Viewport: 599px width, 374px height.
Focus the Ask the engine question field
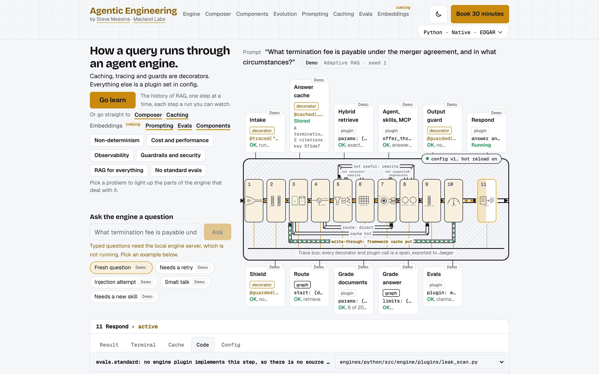pos(145,232)
